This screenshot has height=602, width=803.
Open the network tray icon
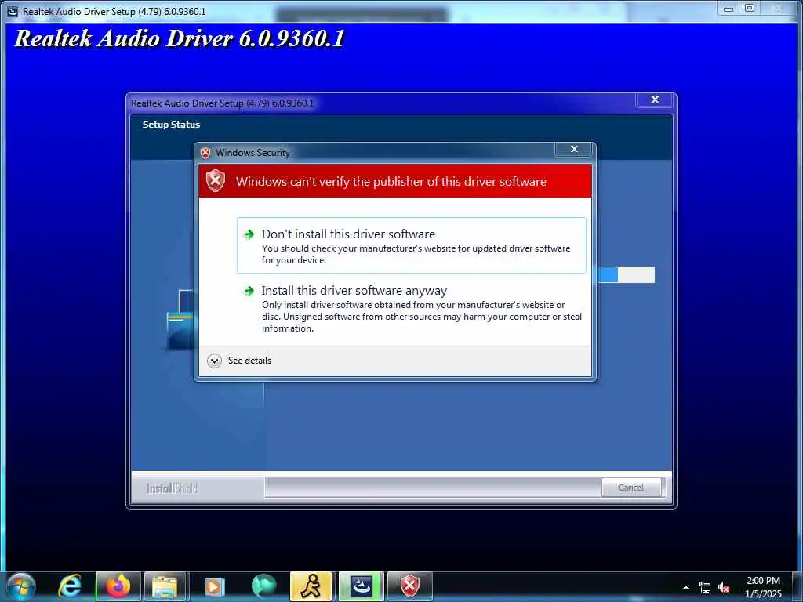click(x=705, y=588)
